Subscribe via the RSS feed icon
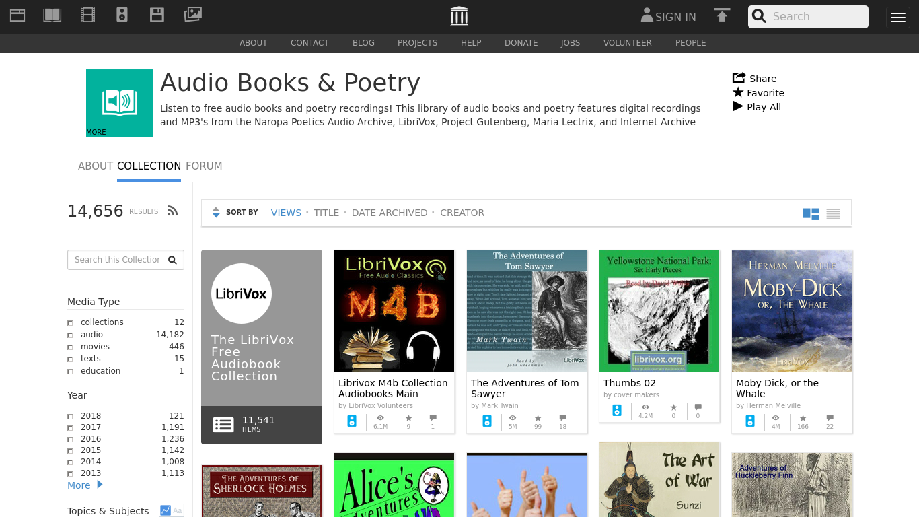Image resolution: width=919 pixels, height=517 pixels. pos(173,211)
